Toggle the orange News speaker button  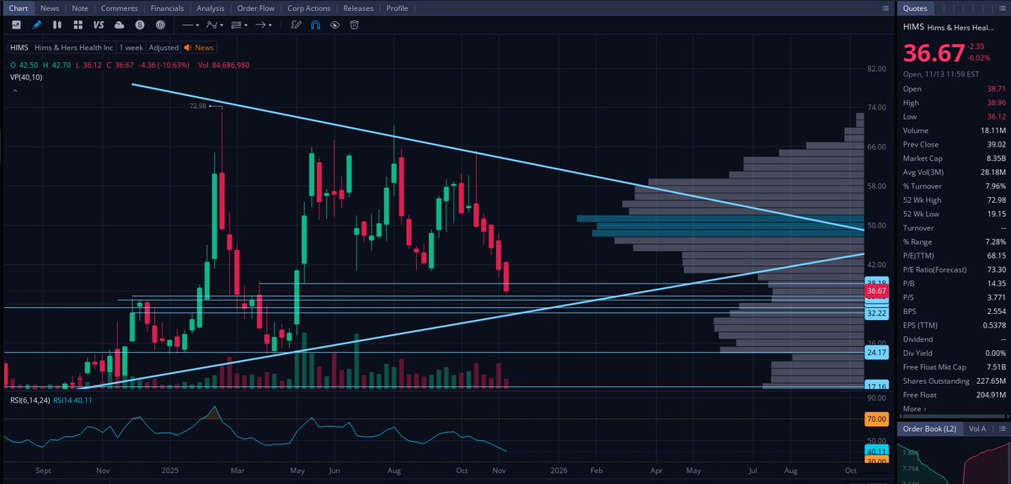click(x=199, y=48)
